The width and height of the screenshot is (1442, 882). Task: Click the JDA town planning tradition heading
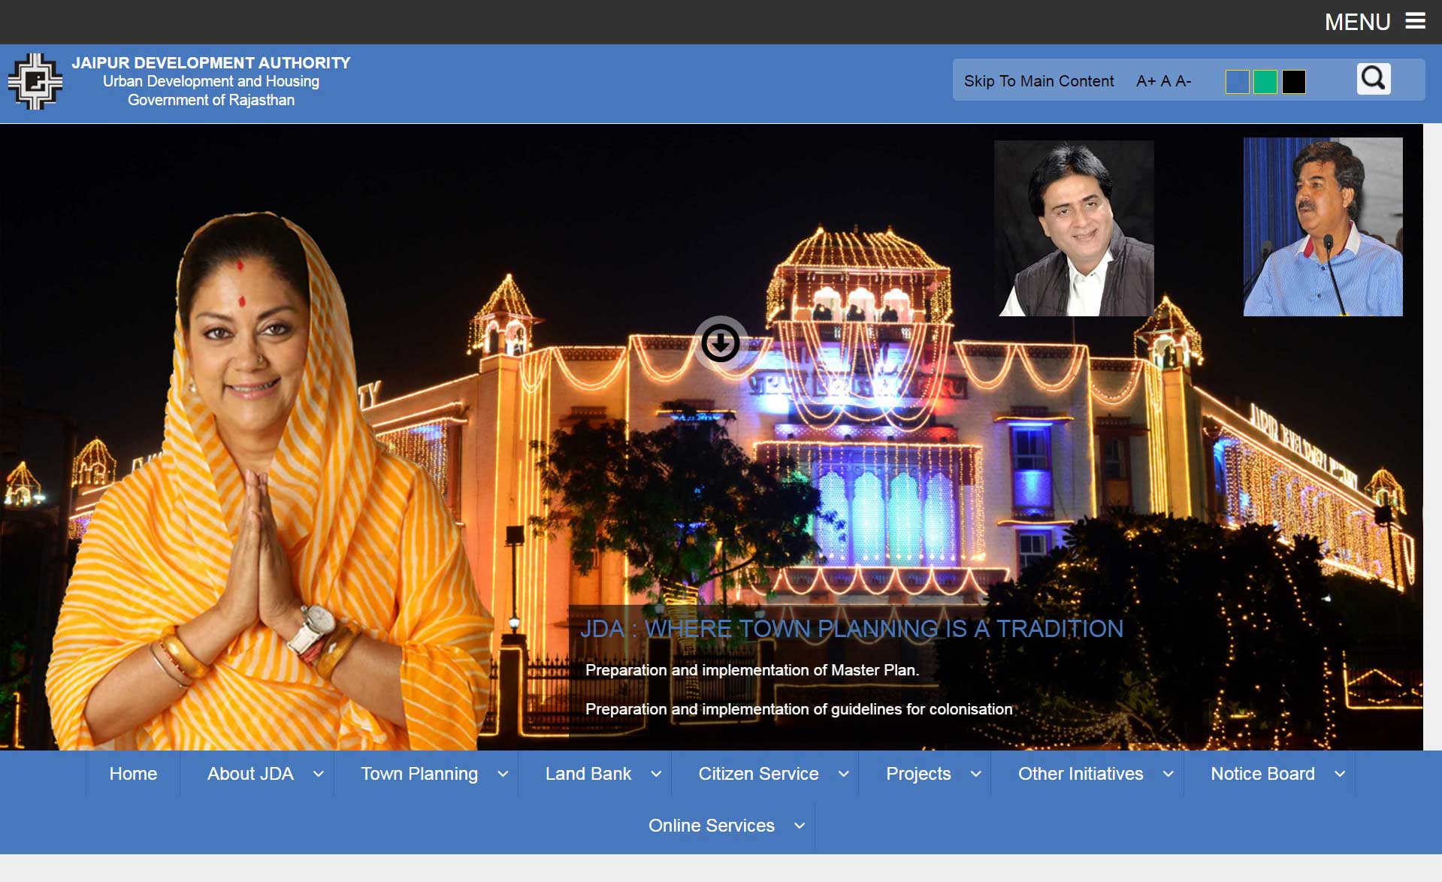[851, 629]
